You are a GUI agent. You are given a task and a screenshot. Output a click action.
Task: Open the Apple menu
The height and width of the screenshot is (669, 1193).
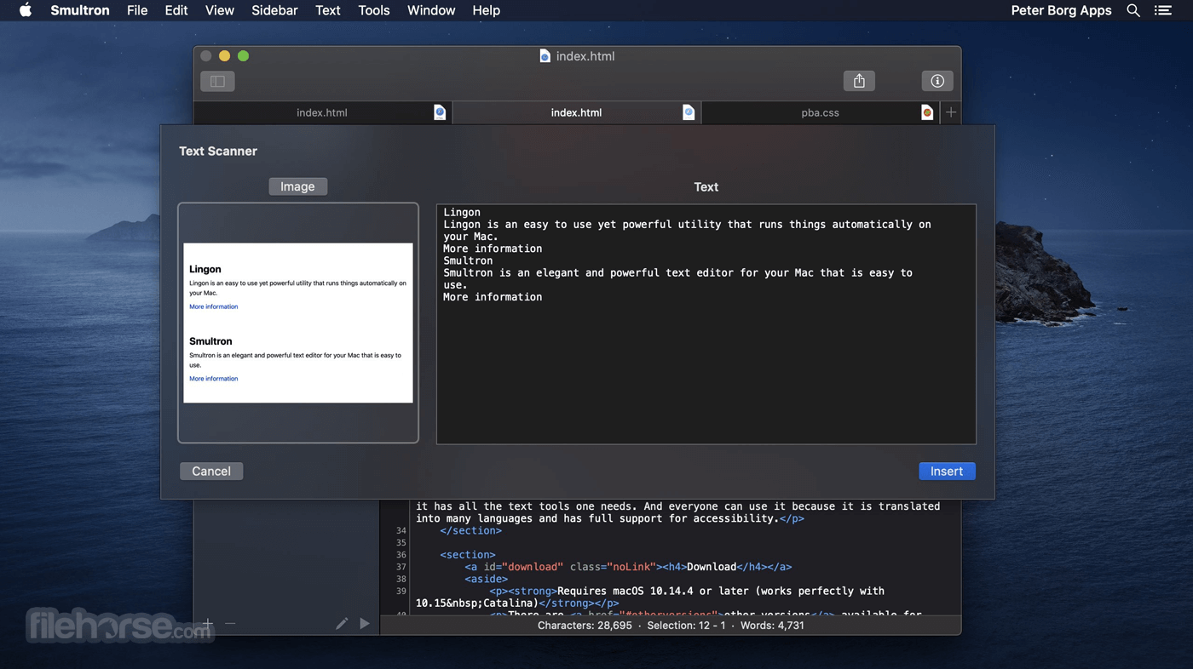pyautogui.click(x=26, y=10)
